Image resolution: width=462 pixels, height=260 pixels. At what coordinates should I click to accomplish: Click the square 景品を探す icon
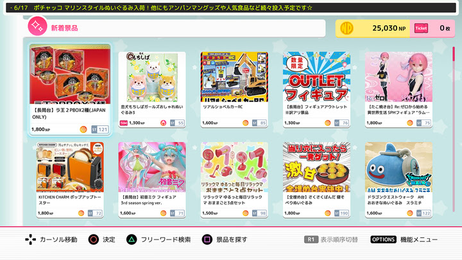point(207,239)
